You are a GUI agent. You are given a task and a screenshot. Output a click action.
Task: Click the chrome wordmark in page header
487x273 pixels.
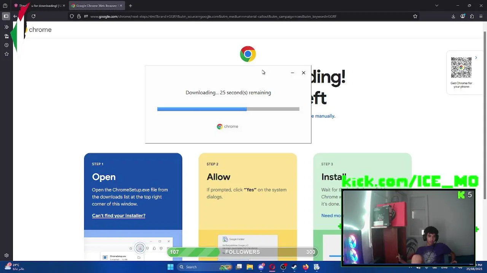tap(40, 30)
